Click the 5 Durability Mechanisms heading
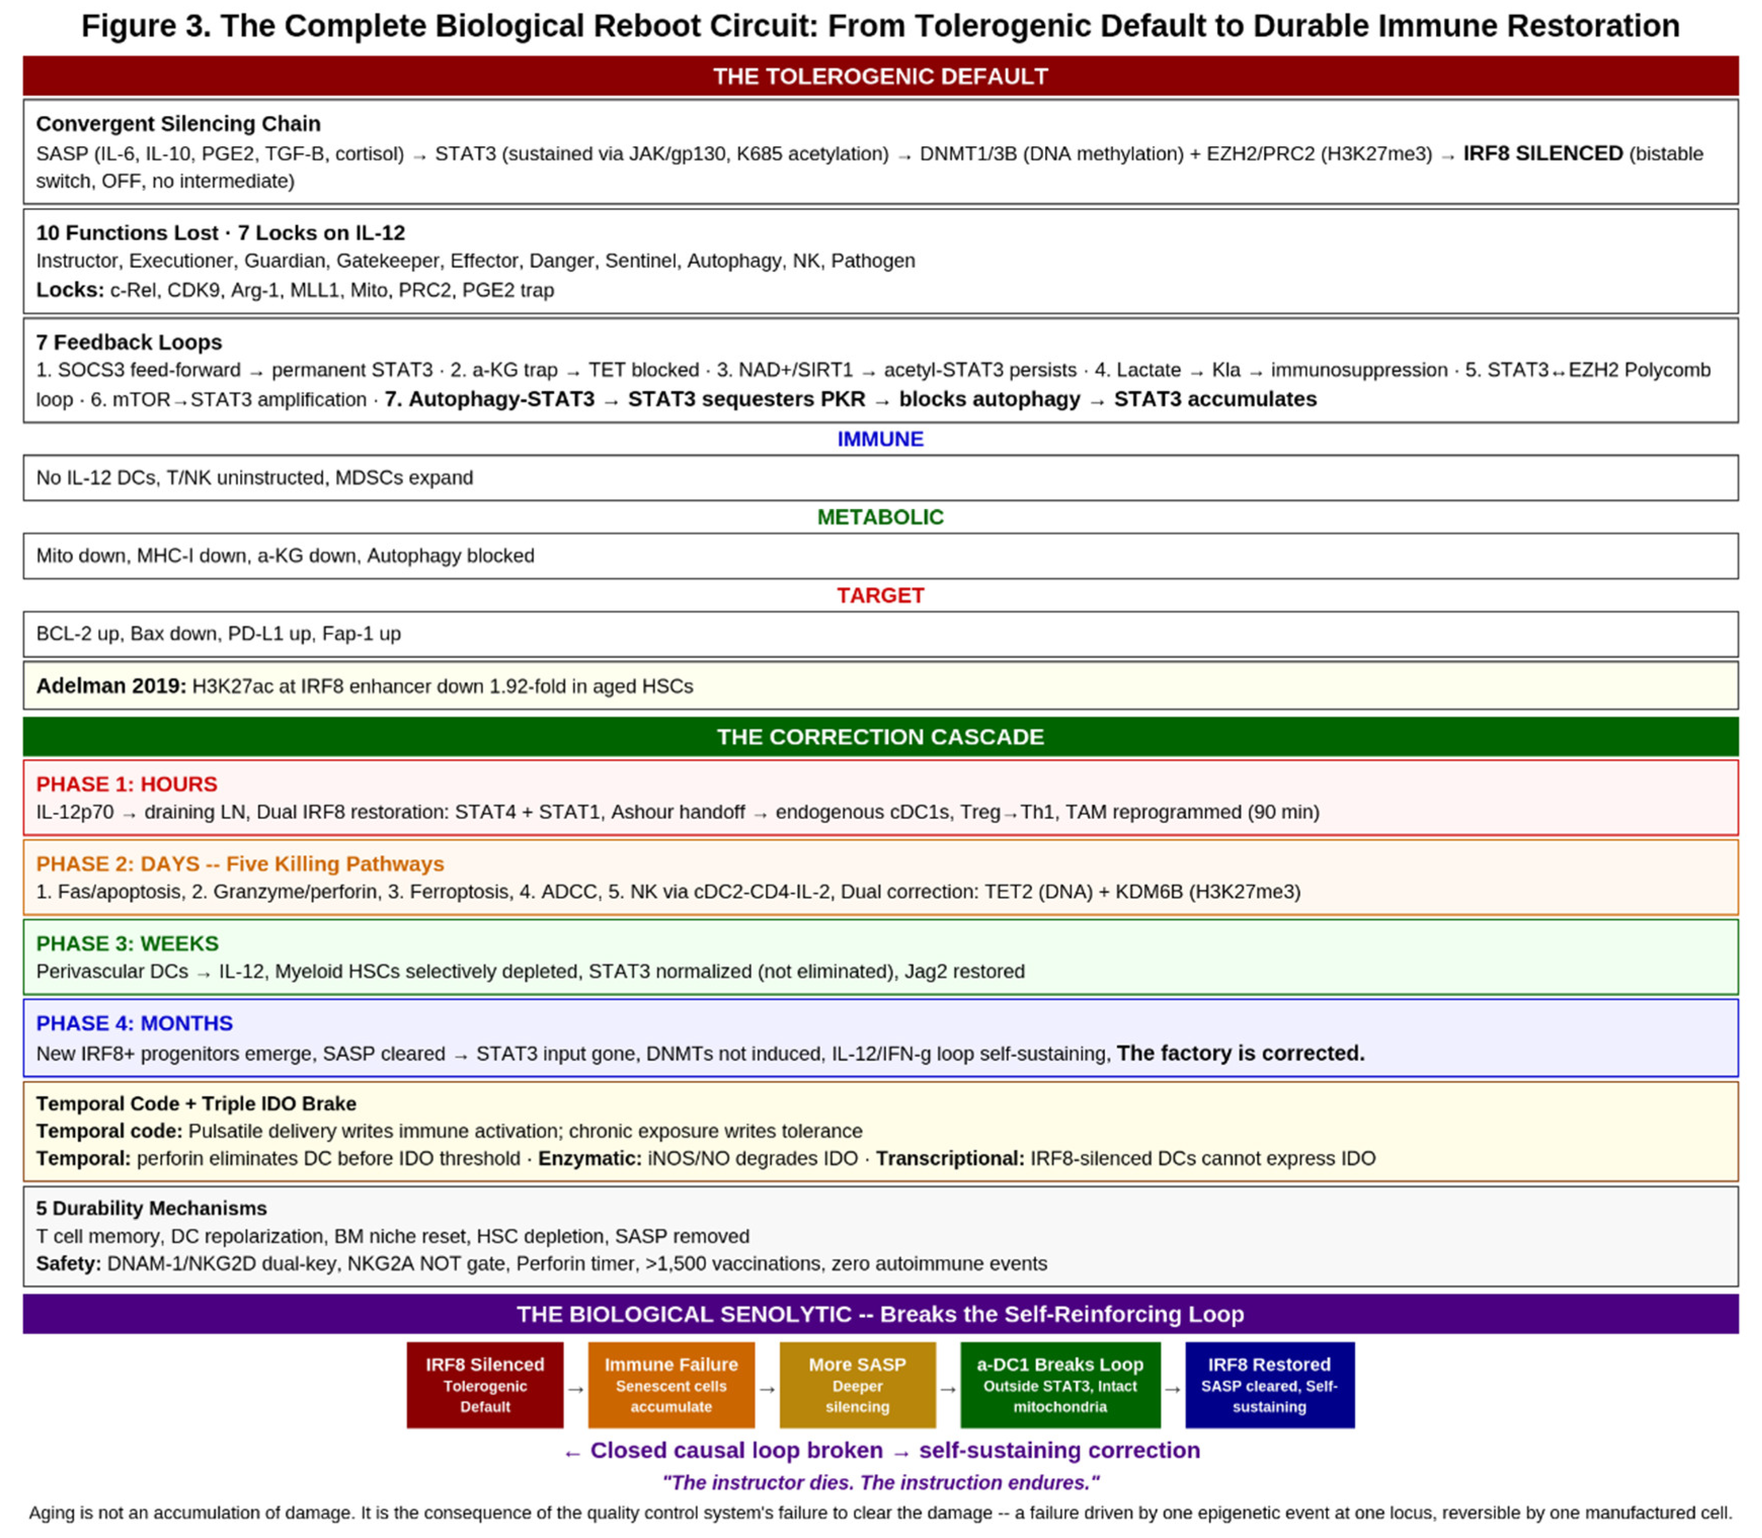Viewport: 1762px width, 1538px height. tap(151, 1208)
